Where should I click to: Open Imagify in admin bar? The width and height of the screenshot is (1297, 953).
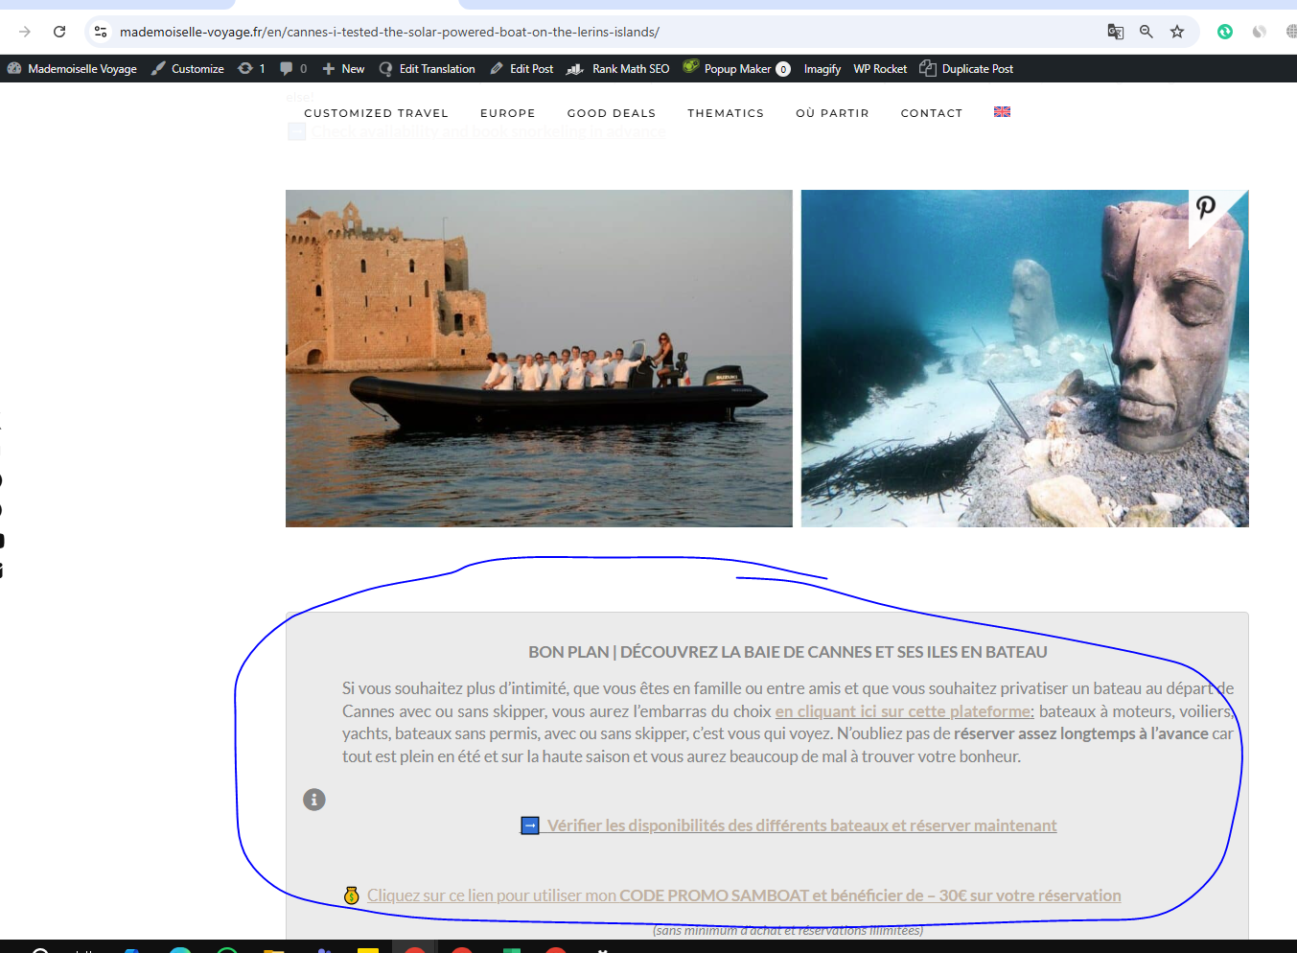click(x=822, y=69)
